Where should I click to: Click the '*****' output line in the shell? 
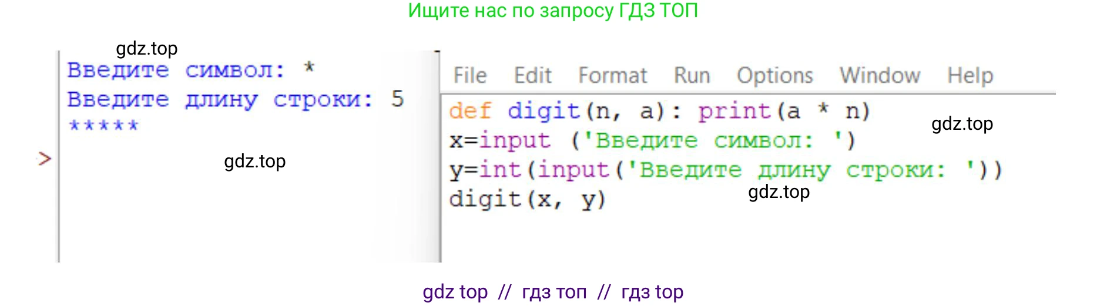pyautogui.click(x=103, y=126)
